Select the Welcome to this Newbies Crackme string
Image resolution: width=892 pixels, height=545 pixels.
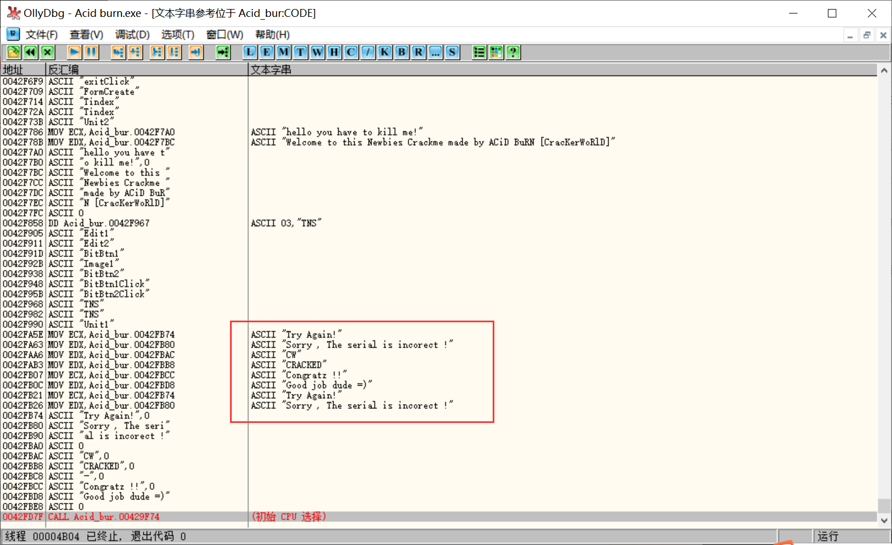click(x=433, y=142)
